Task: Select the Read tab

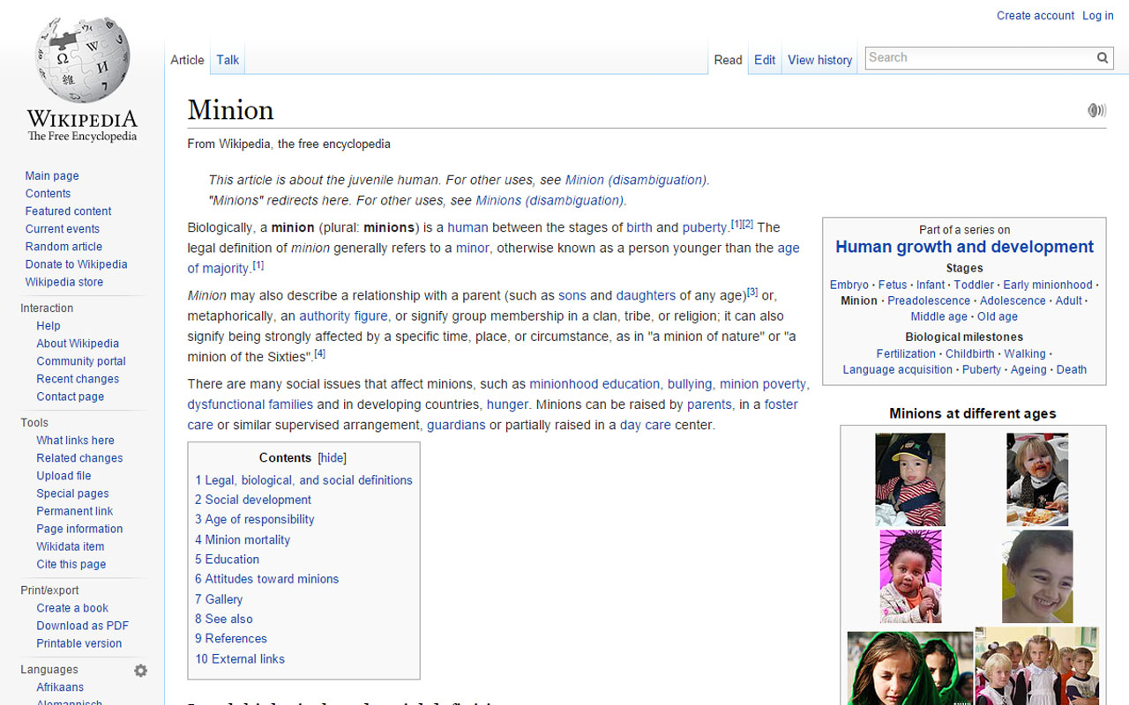Action: (x=729, y=60)
